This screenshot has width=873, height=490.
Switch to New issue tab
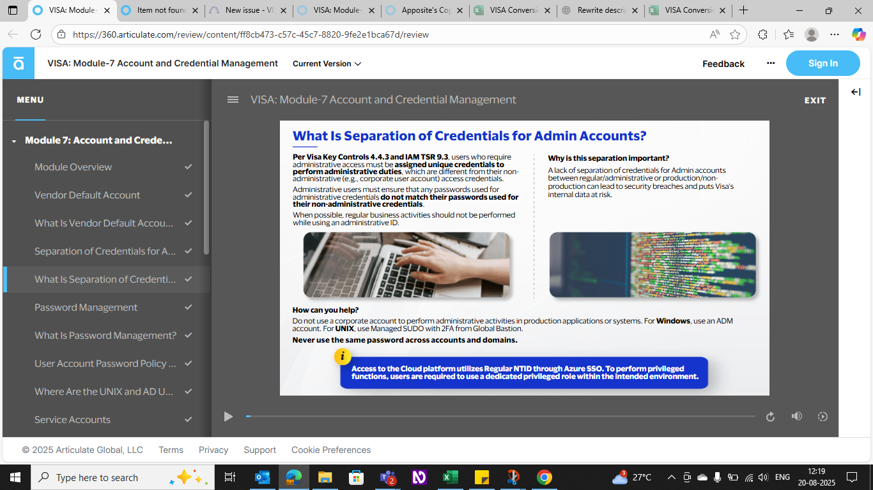pyautogui.click(x=248, y=10)
